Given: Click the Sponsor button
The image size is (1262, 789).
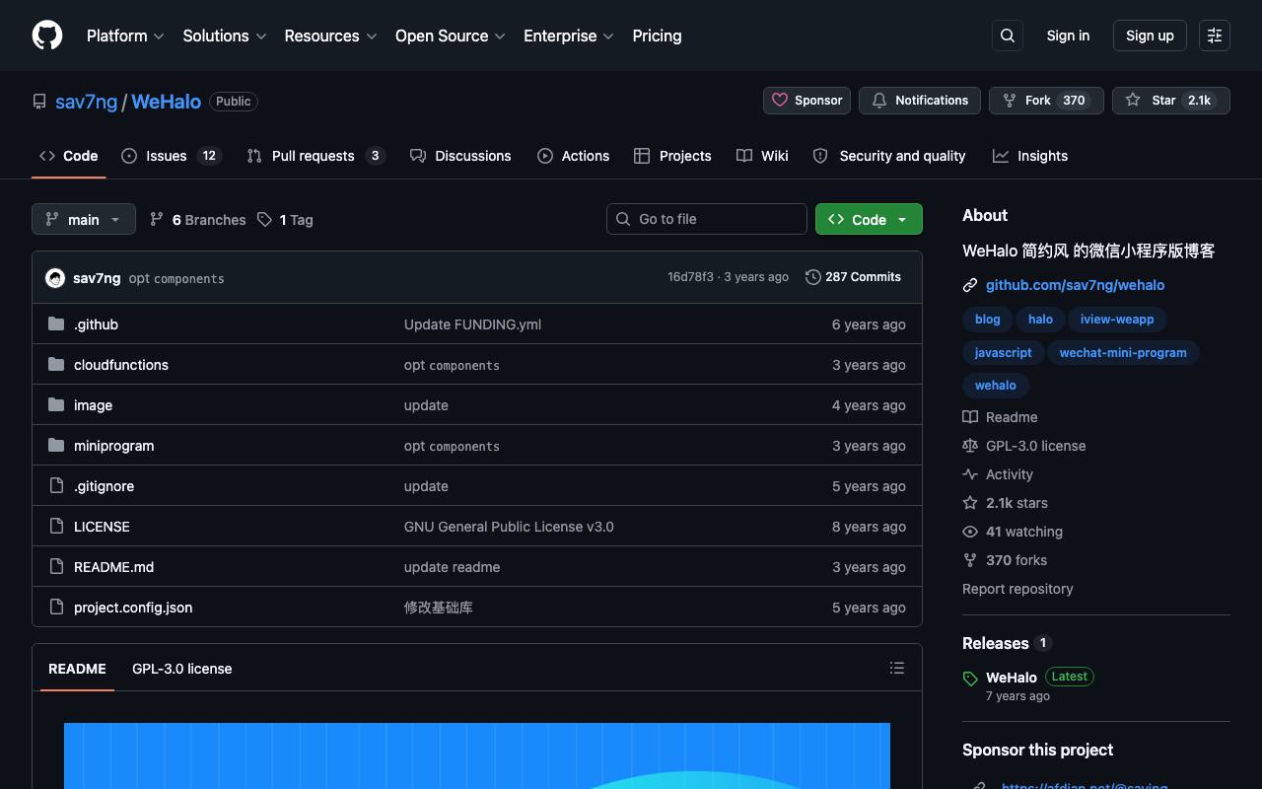Looking at the screenshot, I should 806,101.
